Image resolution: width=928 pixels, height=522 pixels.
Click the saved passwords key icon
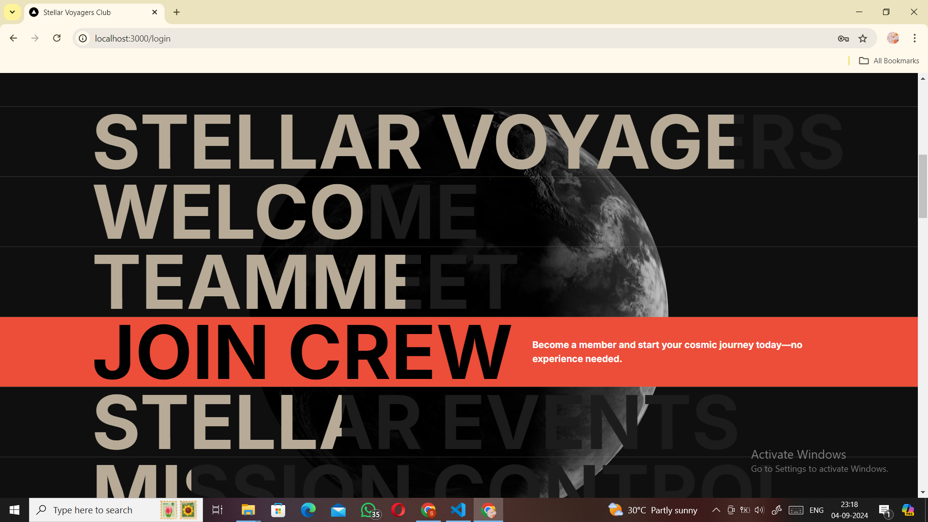click(x=843, y=39)
